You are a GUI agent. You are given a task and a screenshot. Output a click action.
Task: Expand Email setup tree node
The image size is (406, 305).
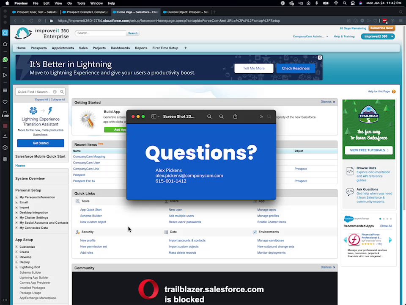(x=17, y=202)
